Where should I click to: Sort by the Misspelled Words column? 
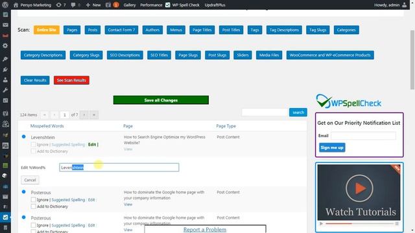click(x=47, y=126)
